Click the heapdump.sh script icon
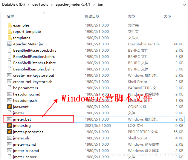188x160 pixels. point(10,100)
